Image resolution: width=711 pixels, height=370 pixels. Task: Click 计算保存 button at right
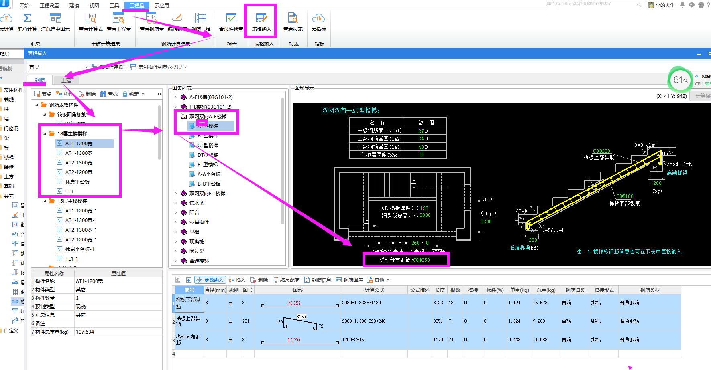click(701, 96)
